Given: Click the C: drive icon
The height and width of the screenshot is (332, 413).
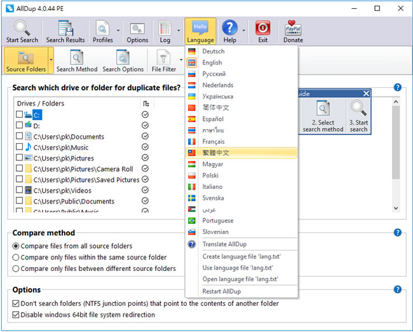Looking at the screenshot, I should 28,115.
